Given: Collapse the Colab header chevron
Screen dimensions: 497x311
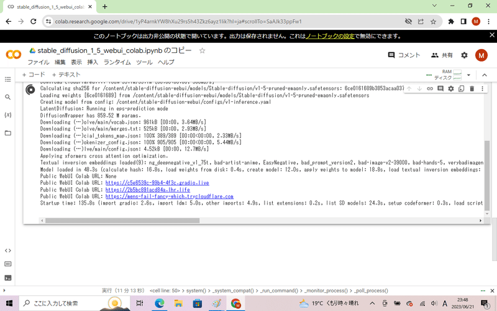Looking at the screenshot, I should click(485, 75).
